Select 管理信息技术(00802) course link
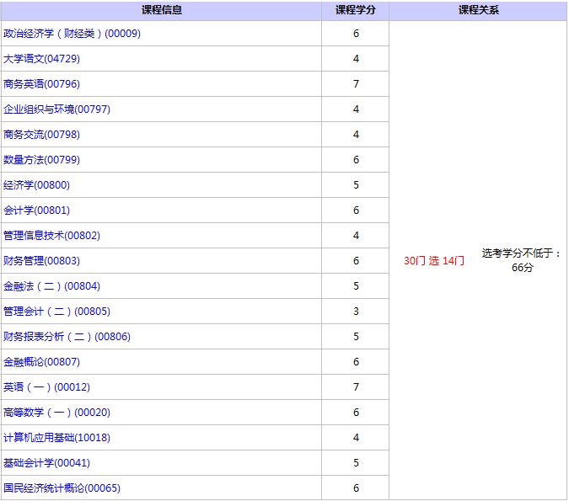 pos(52,236)
